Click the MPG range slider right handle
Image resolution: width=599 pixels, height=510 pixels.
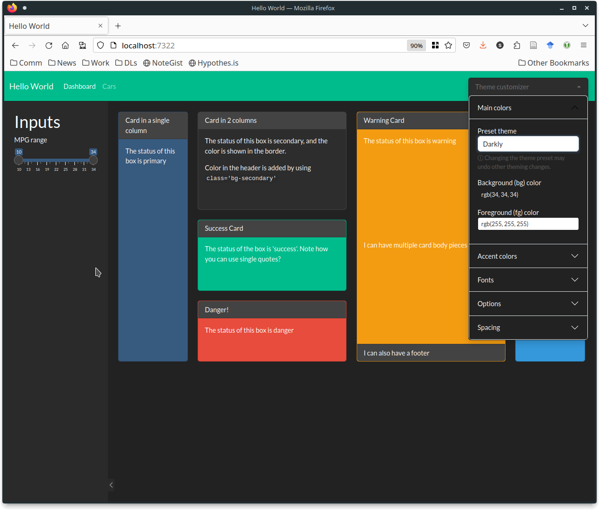click(93, 160)
